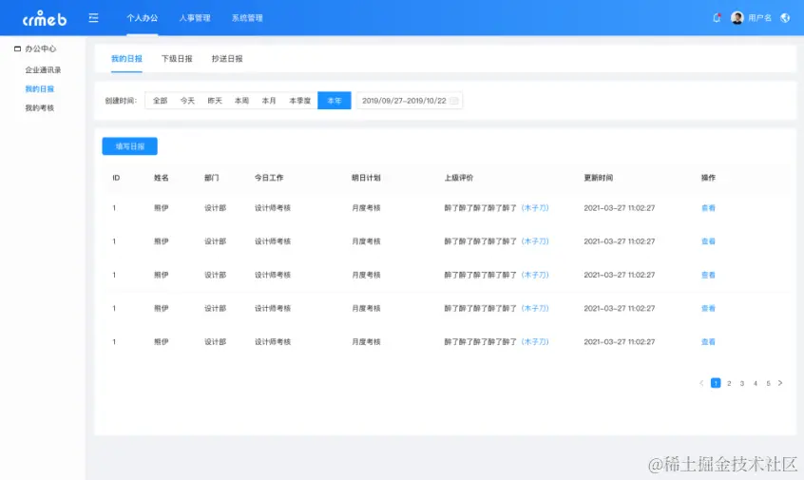Filter creation time by 全部
804x480 pixels.
pyautogui.click(x=160, y=101)
